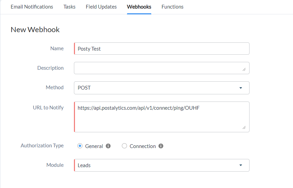This screenshot has height=188, width=293.
Task: Switch to the Tasks tab
Action: [69, 7]
